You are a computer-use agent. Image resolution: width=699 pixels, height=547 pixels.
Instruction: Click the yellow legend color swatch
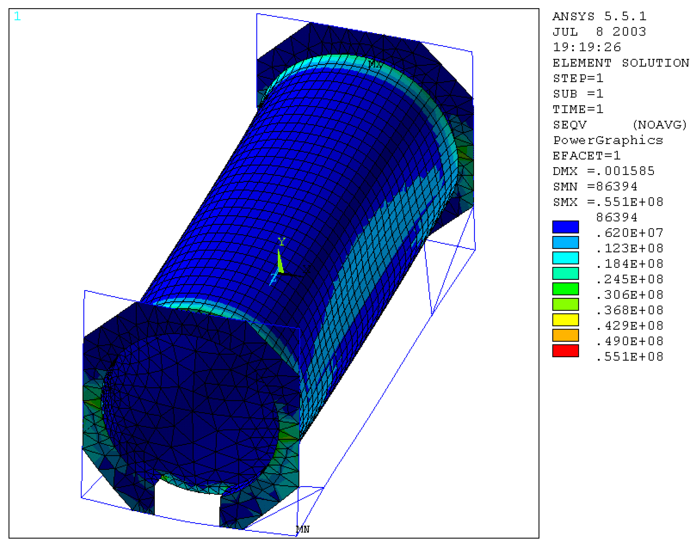coord(565,320)
